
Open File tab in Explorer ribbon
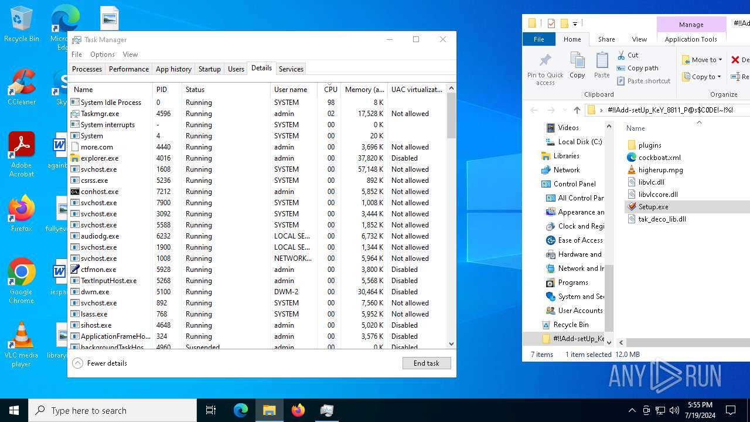click(539, 39)
